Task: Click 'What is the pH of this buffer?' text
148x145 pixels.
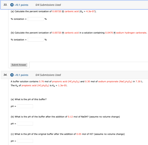Action: (x=31, y=99)
